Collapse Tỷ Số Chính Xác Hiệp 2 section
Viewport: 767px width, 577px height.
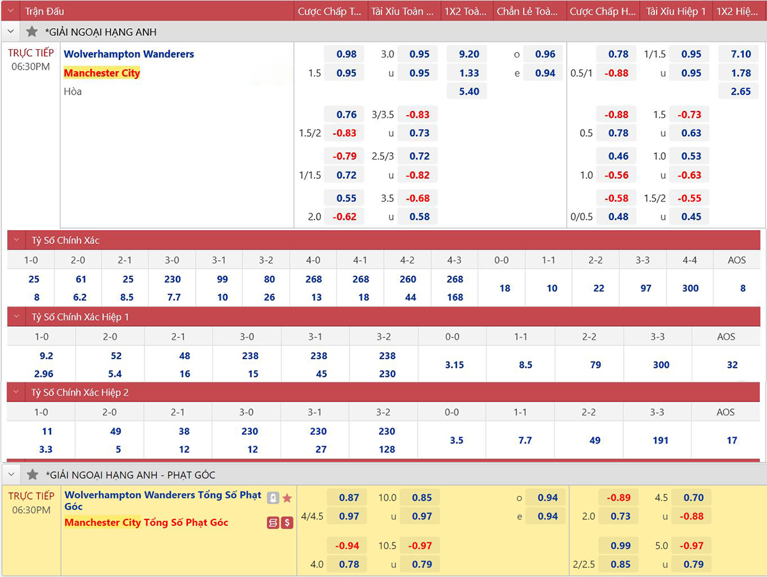[x=17, y=392]
